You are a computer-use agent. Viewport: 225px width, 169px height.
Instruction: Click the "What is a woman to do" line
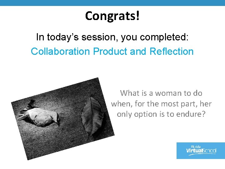coord(161,93)
